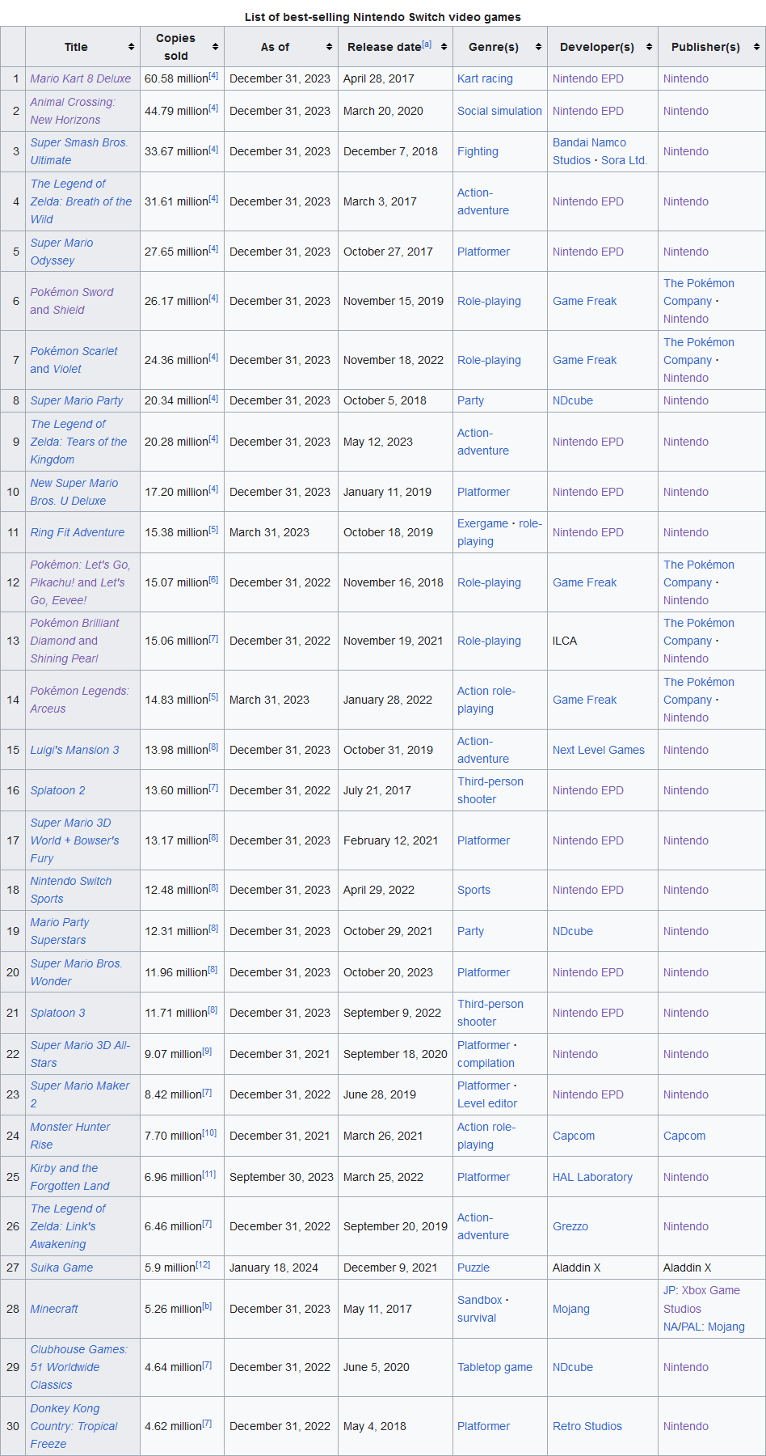Sort by Publisher(s) column arrows
The width and height of the screenshot is (766, 1456).
pyautogui.click(x=756, y=47)
